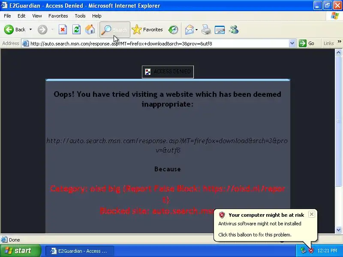Viewport: 343px width, 257px height.
Task: Close the Internet Explorer window
Action: [x=337, y=5]
